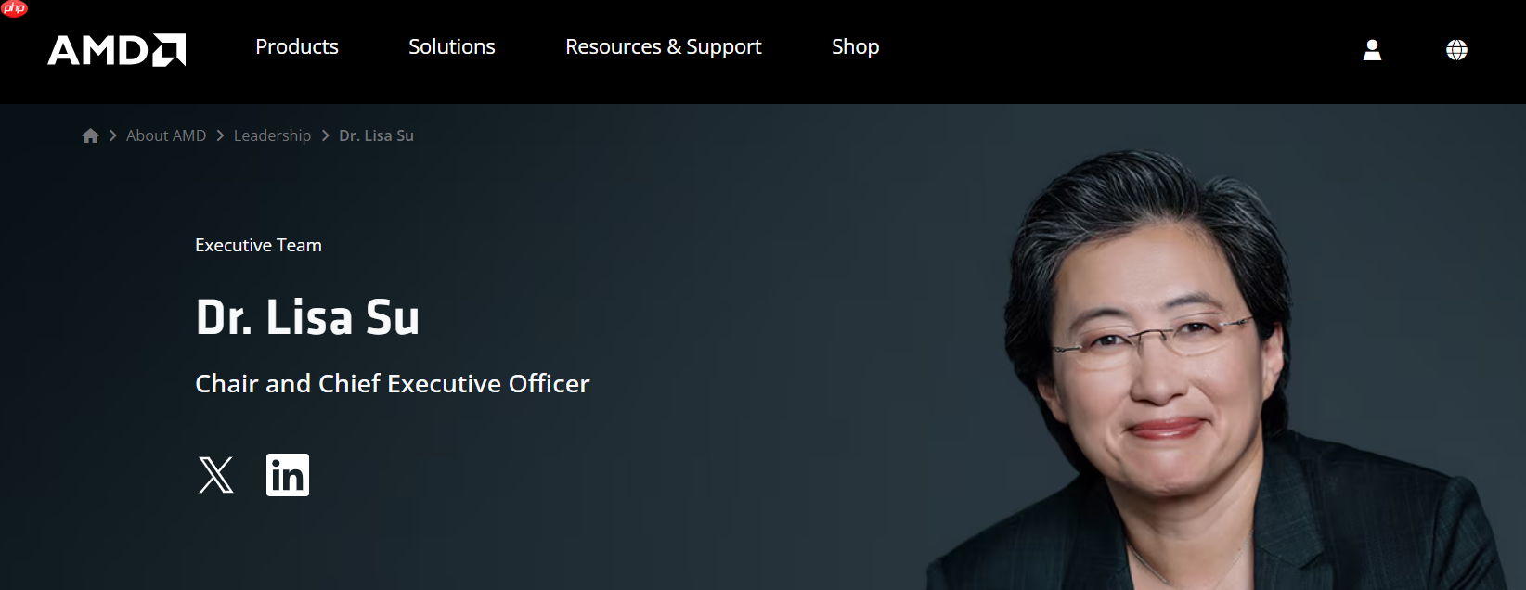Follow the Leadership breadcrumb link
This screenshot has width=1526, height=590.
pos(272,135)
